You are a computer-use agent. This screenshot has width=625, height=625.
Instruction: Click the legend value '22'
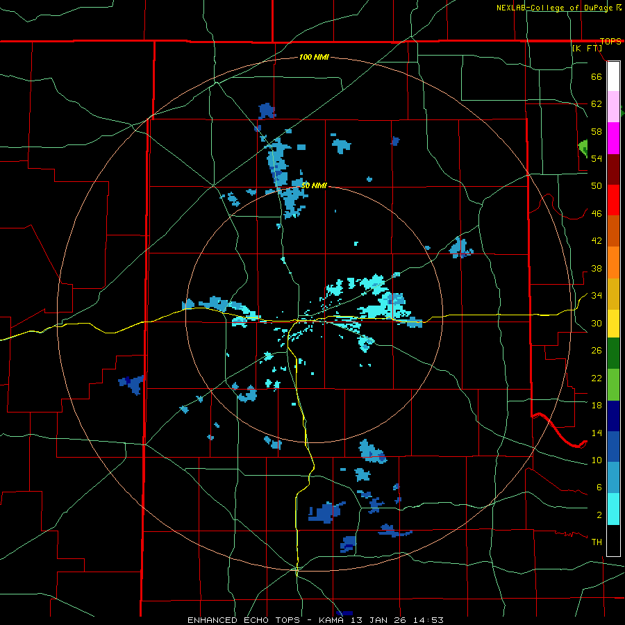[597, 378]
